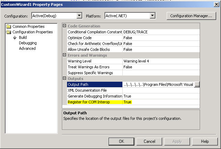Click the disabled Apply button
Screen dimensions: 221x149
pos(177,141)
